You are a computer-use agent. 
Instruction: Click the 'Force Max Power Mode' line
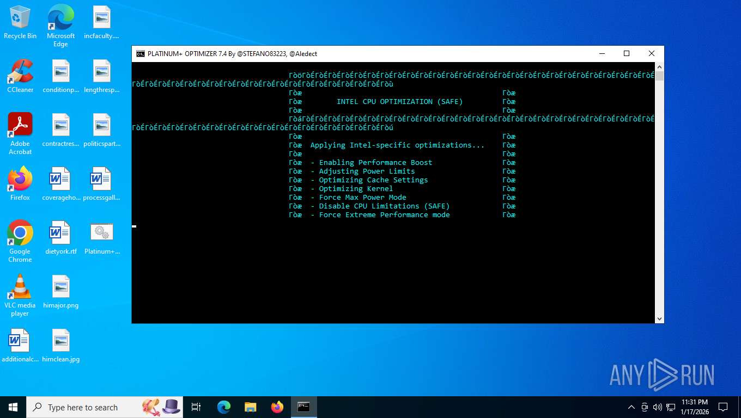[358, 198]
